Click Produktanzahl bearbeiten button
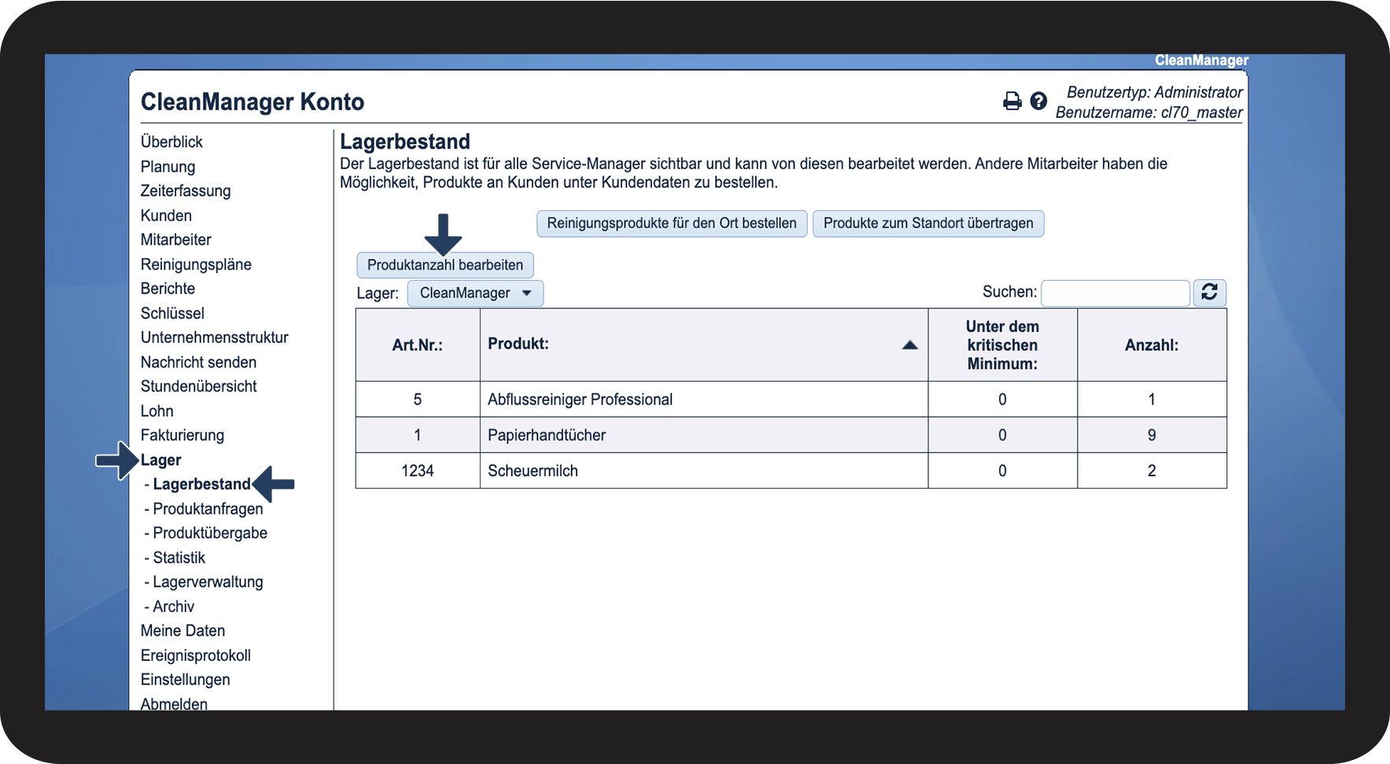1390x764 pixels. click(445, 265)
